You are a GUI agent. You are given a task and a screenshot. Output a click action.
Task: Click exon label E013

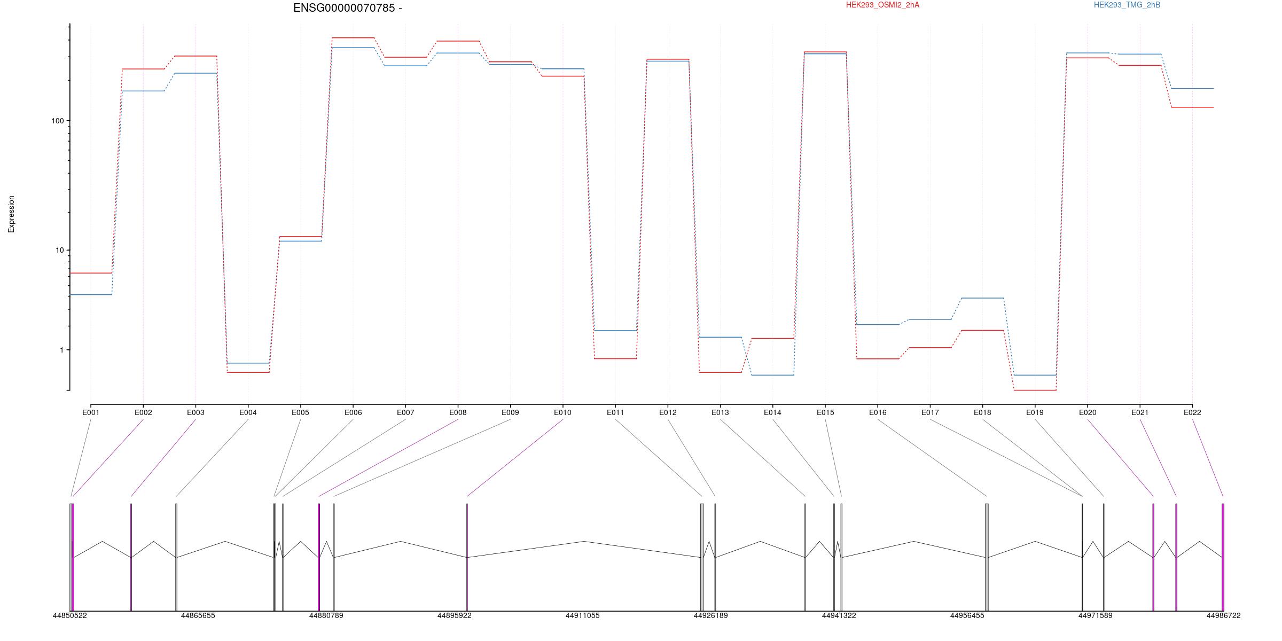tap(720, 412)
